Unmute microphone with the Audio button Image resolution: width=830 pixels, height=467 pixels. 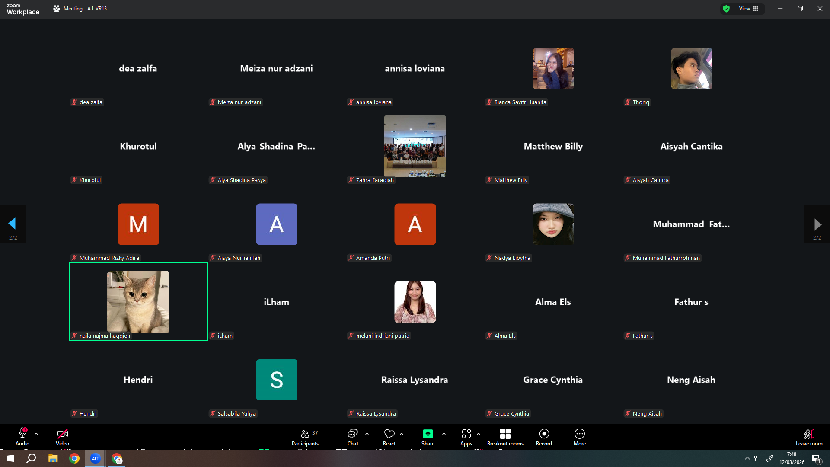(x=22, y=437)
